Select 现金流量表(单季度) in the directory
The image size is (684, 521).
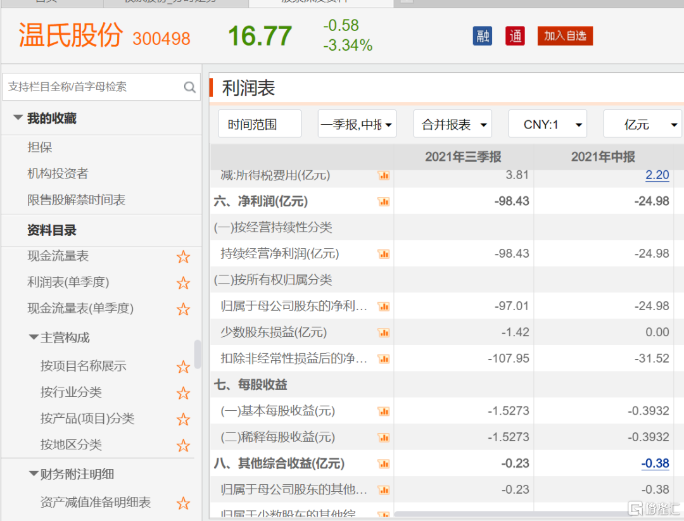click(x=80, y=308)
